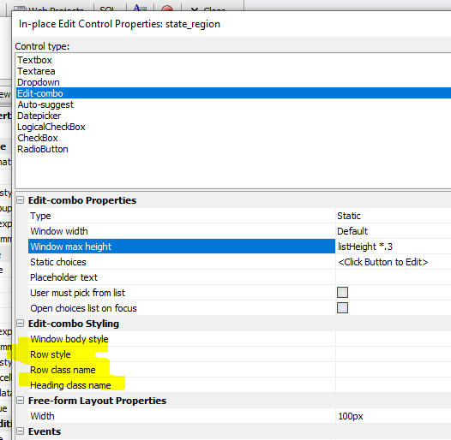Edit the Window max height value
Screen dimensions: 451x440
pos(394,247)
